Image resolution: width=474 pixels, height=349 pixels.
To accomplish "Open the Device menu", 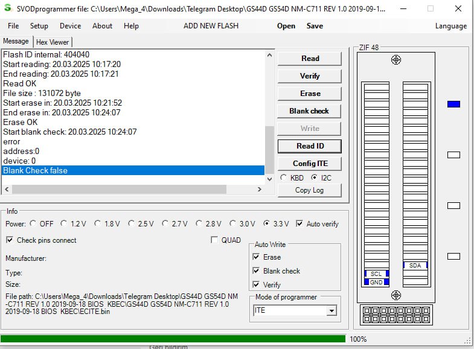I will point(70,26).
